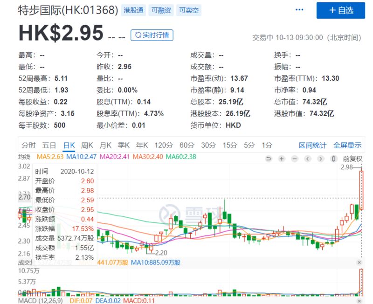Click the MA30:2.40 indicator label
Viewport: 373px width, 304px height.
(x=148, y=157)
